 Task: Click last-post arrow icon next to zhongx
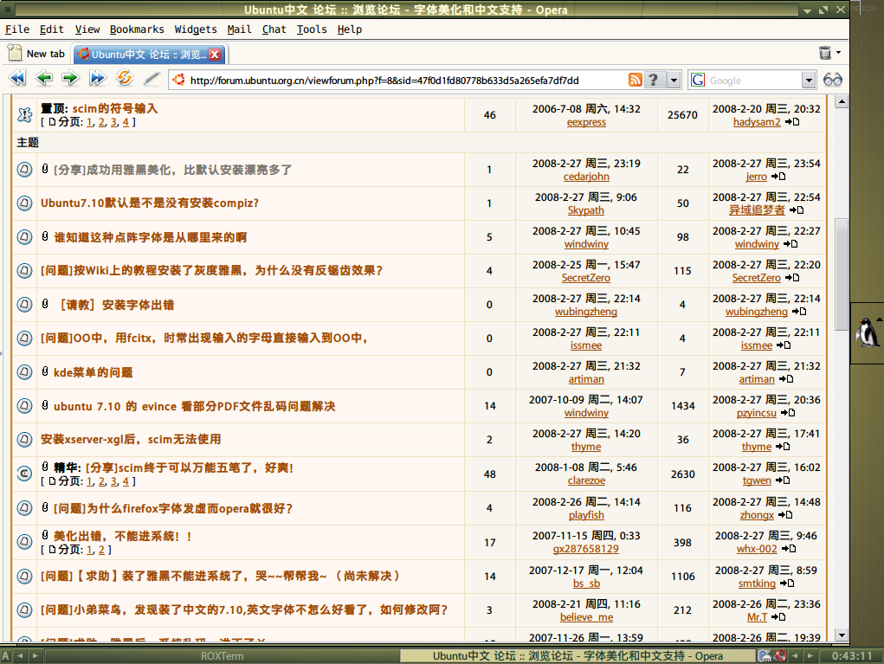click(x=785, y=514)
